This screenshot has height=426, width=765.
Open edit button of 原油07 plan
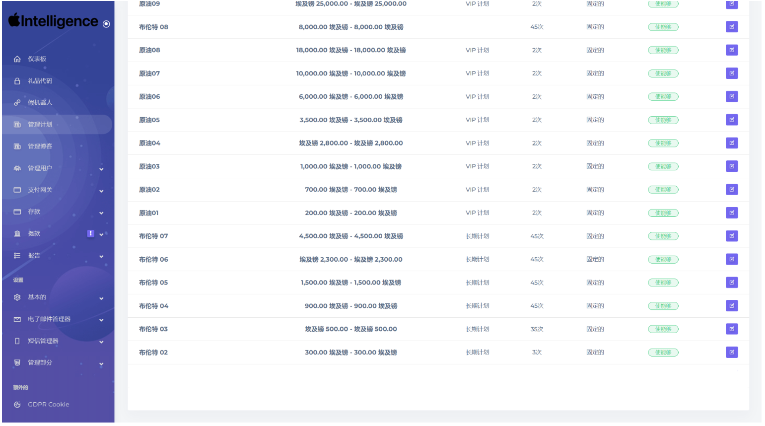tap(731, 73)
